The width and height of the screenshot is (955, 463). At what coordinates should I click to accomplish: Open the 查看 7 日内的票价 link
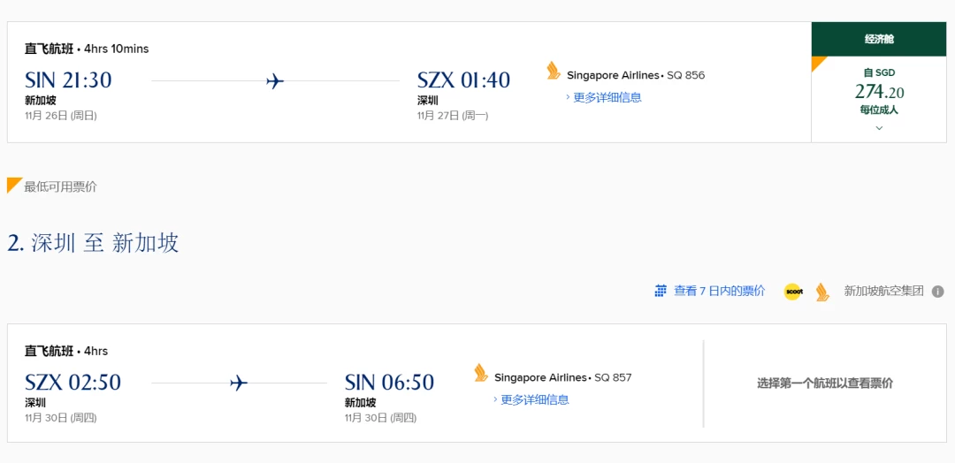click(719, 291)
